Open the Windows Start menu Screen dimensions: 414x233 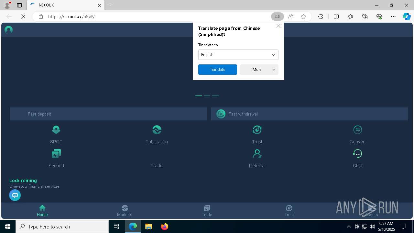[x=8, y=227]
